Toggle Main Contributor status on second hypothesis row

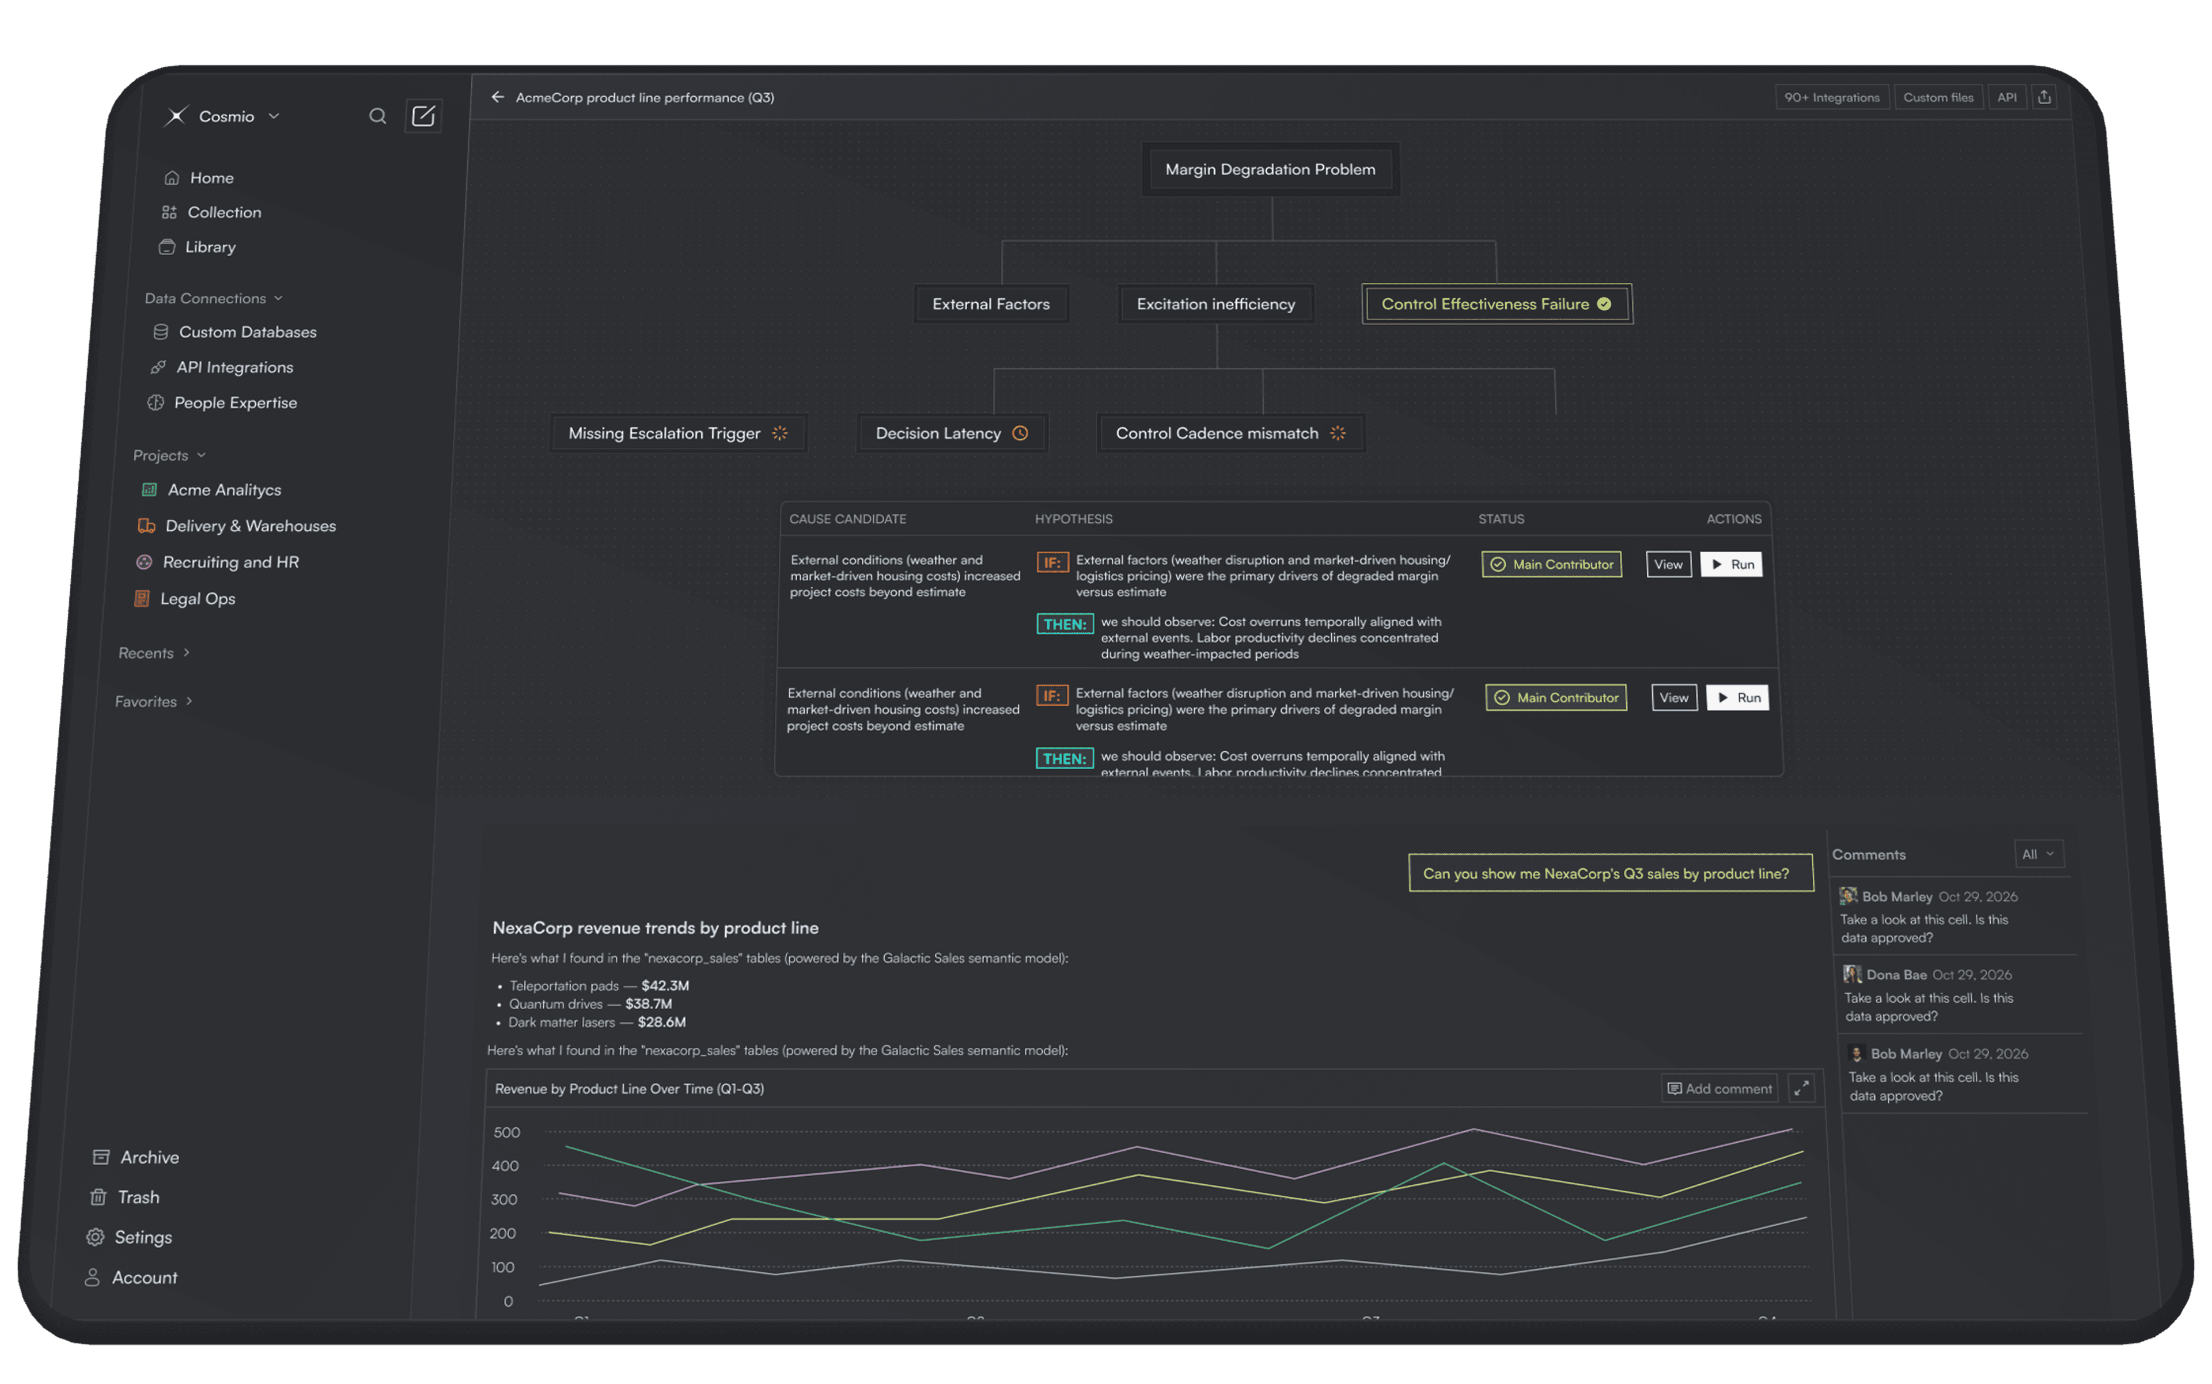click(1555, 698)
